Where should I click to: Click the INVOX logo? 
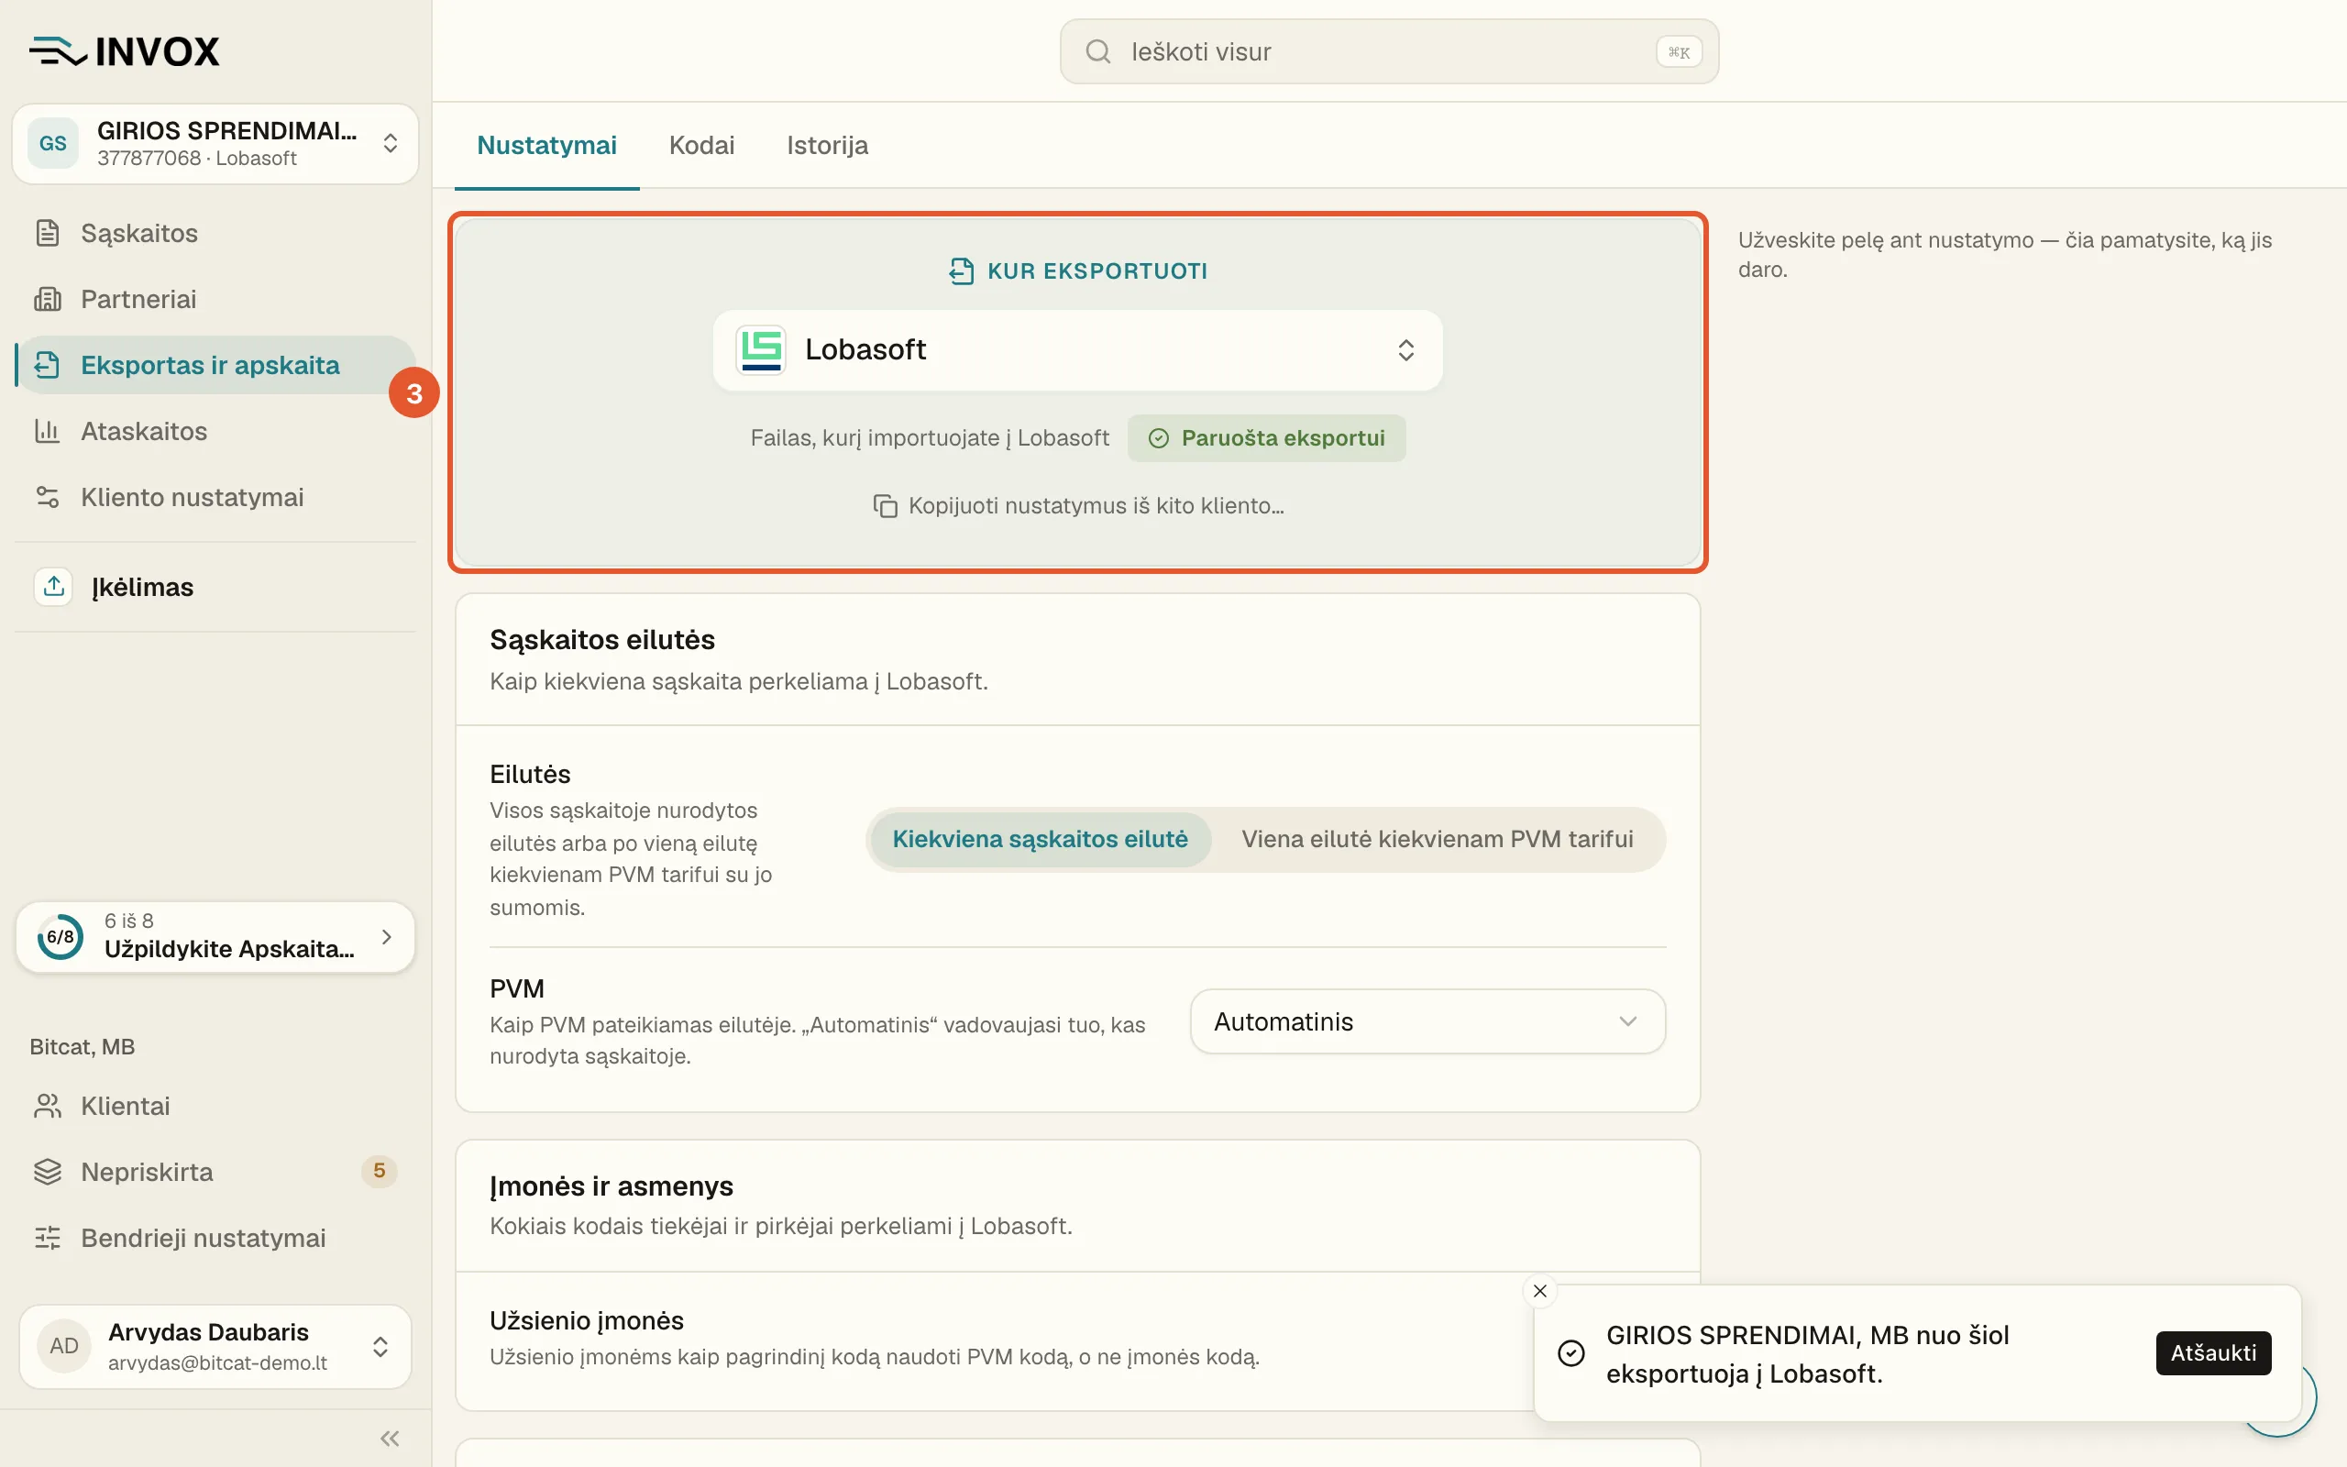click(x=124, y=51)
